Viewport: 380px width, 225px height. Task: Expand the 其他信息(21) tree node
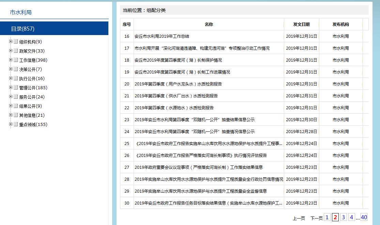(11, 115)
